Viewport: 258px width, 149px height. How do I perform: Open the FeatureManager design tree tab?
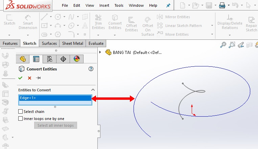point(23,59)
